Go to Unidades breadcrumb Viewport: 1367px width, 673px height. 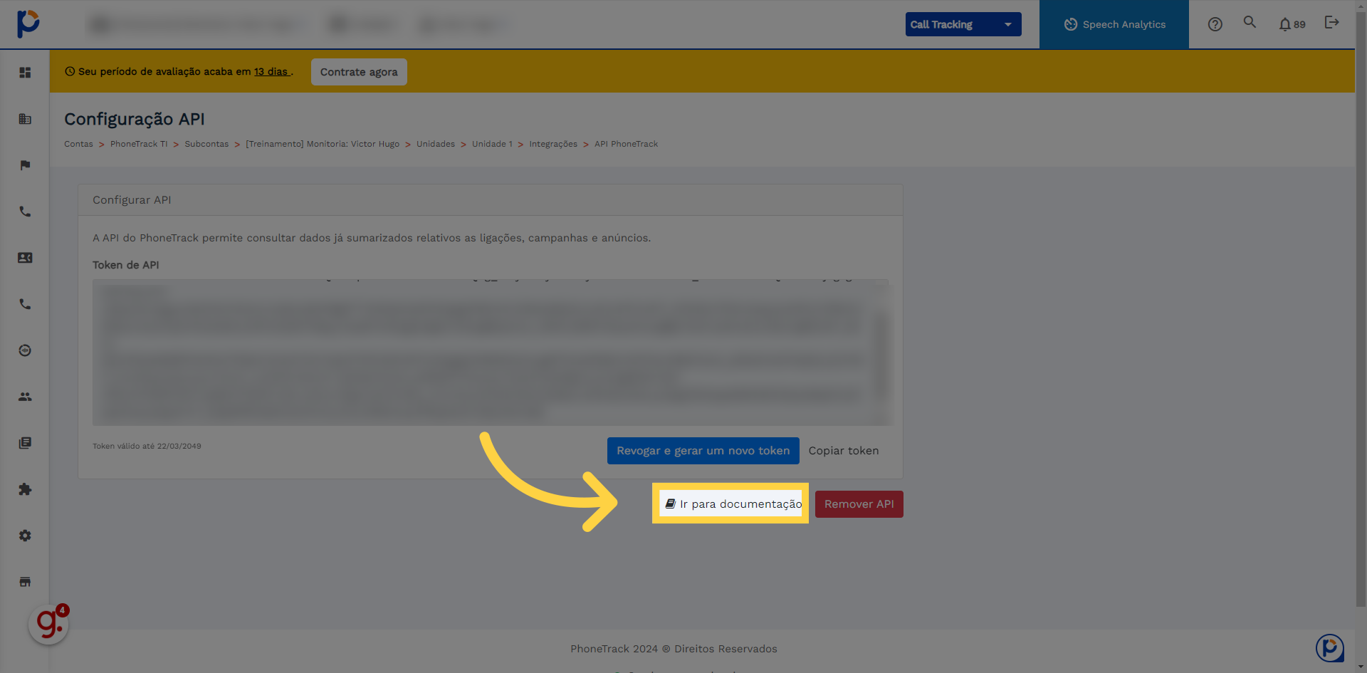(x=436, y=144)
